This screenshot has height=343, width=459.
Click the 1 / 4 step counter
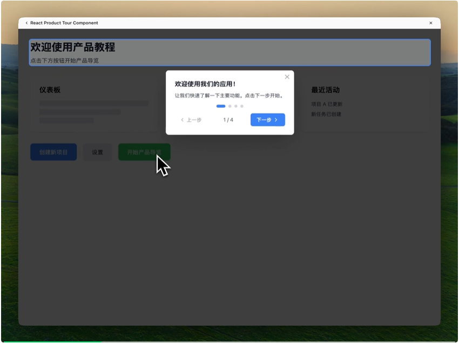tap(228, 120)
